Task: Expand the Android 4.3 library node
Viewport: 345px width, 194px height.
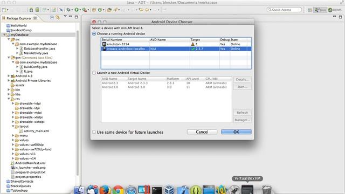Action: pos(9,76)
